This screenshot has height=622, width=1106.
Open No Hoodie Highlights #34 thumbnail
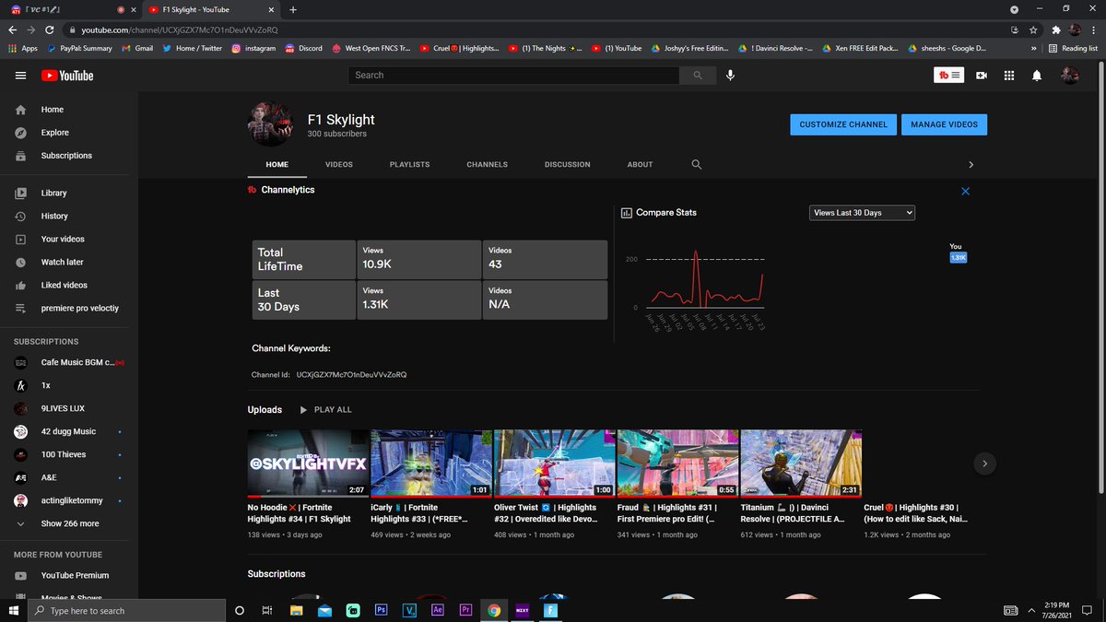coord(308,464)
